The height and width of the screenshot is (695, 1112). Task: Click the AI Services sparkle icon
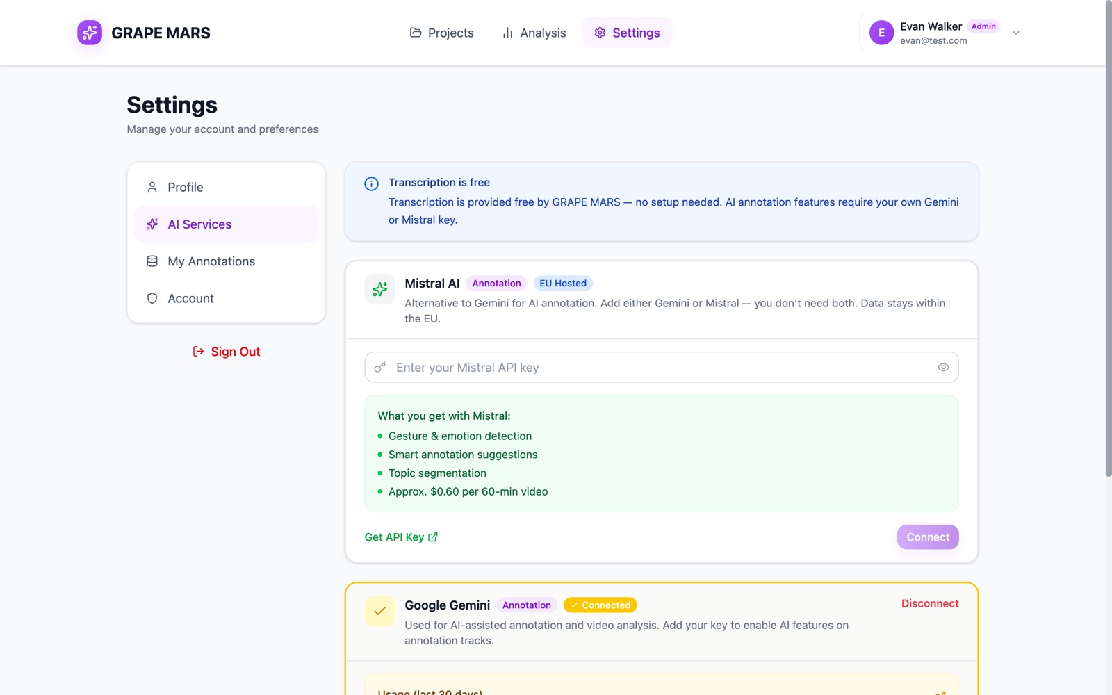tap(152, 224)
